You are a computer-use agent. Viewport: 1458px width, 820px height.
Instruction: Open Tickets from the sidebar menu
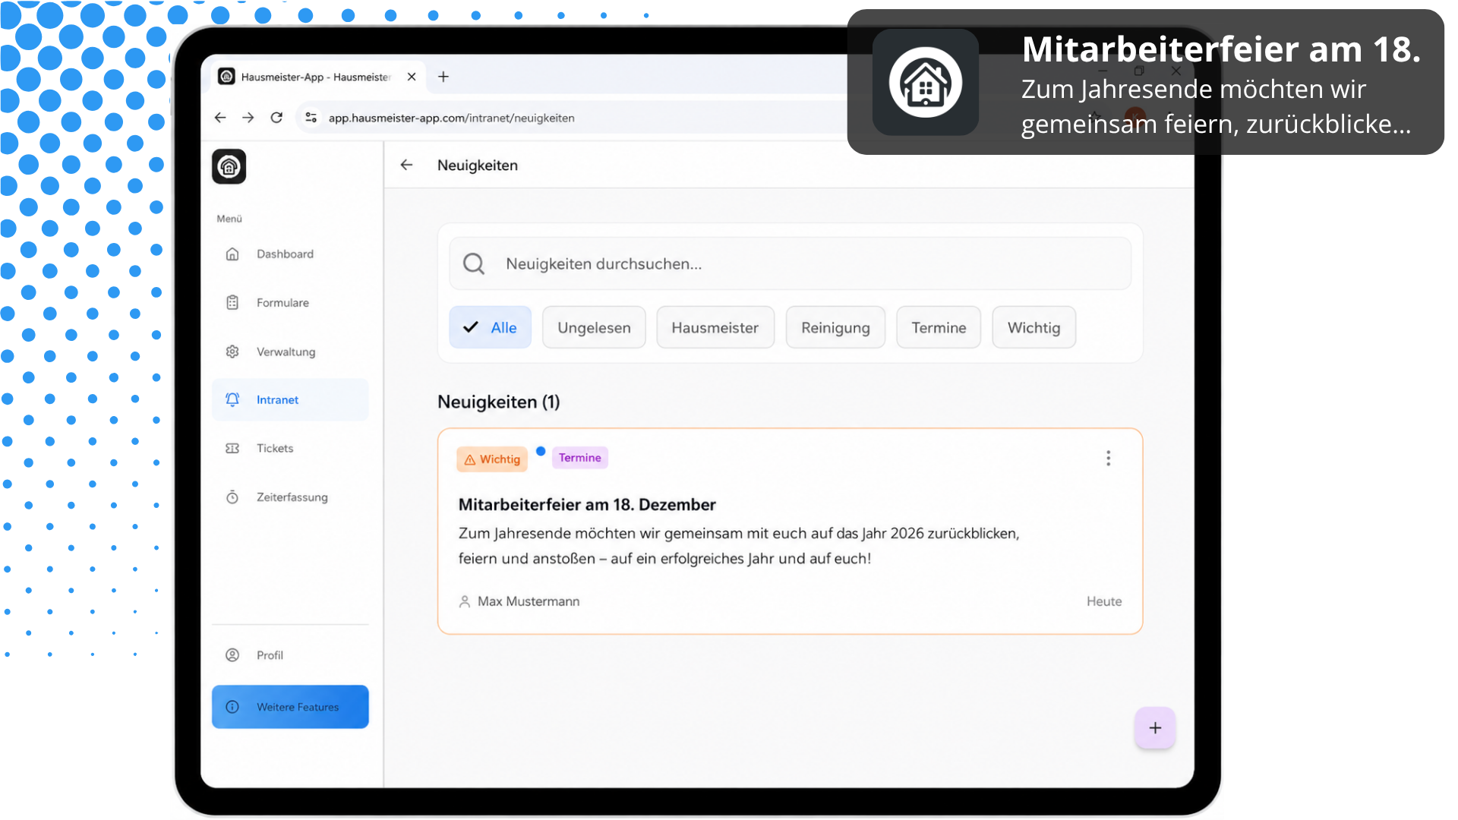pos(290,448)
